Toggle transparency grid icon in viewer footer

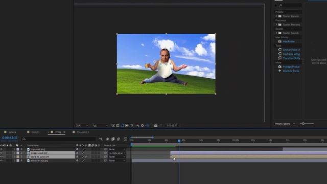pos(118,126)
